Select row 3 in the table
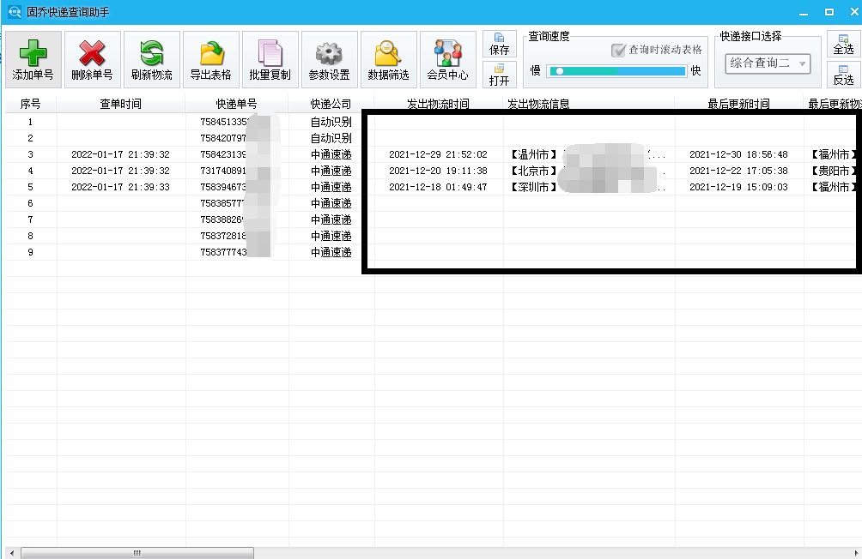Screen dimensions: 862x559 (120, 154)
